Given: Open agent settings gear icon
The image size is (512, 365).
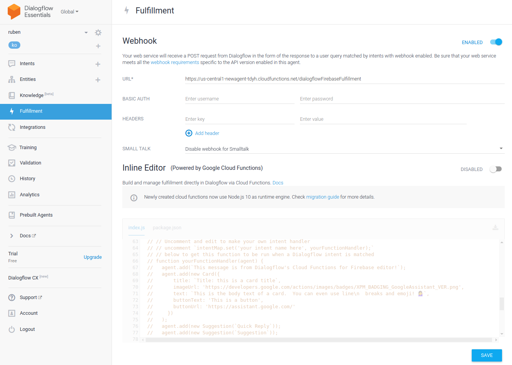Looking at the screenshot, I should click(98, 33).
